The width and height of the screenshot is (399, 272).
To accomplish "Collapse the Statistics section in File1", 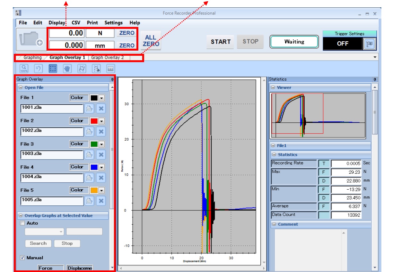I will point(274,155).
